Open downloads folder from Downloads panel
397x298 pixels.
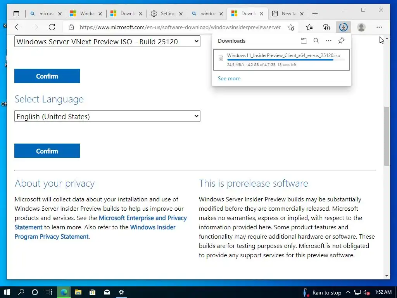(304, 41)
